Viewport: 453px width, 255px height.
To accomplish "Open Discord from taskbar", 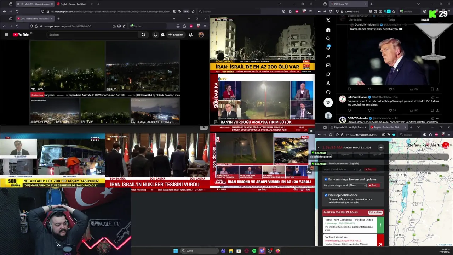I will click(262, 251).
